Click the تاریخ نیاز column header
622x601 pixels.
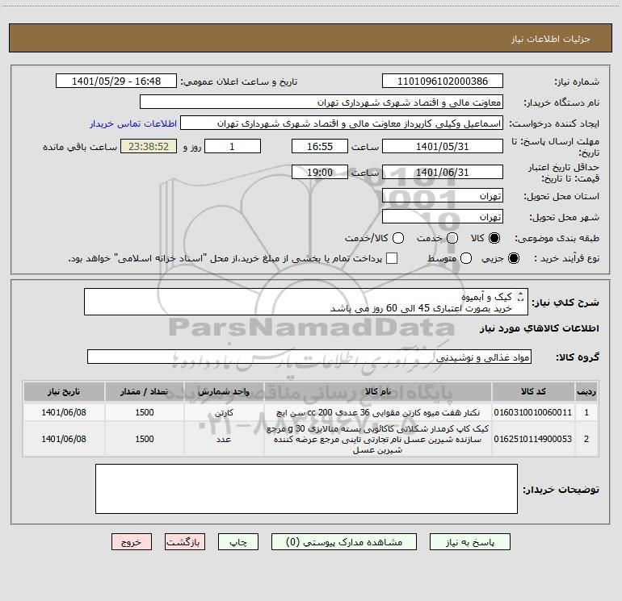(64, 392)
